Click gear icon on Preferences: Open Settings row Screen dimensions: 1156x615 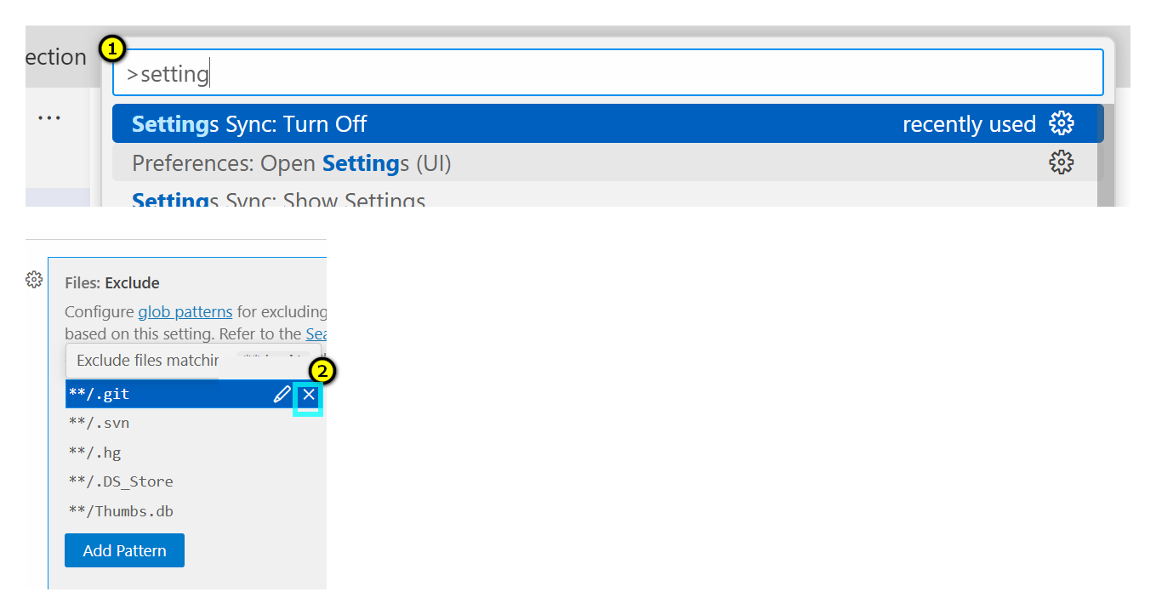(1061, 162)
